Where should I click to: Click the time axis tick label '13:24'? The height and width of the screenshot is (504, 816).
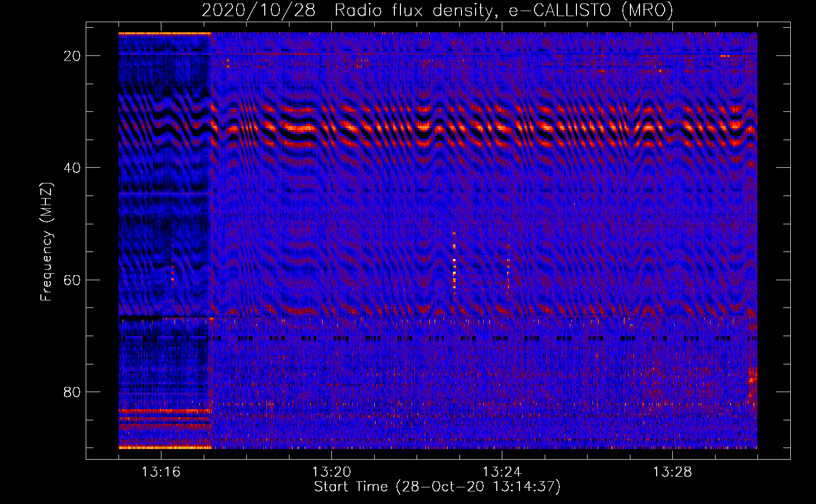[502, 472]
